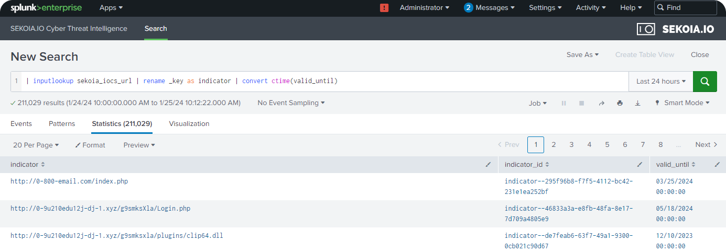Switch to the Events tab
726x252 pixels.
(21, 124)
